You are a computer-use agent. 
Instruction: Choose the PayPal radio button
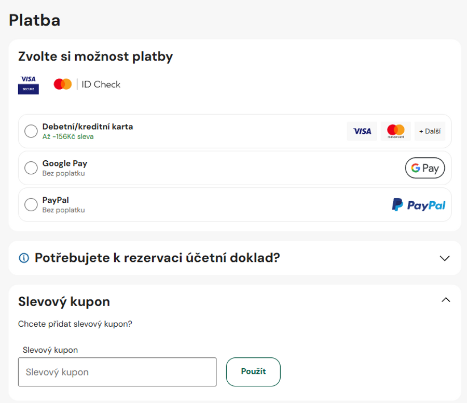[x=31, y=205]
